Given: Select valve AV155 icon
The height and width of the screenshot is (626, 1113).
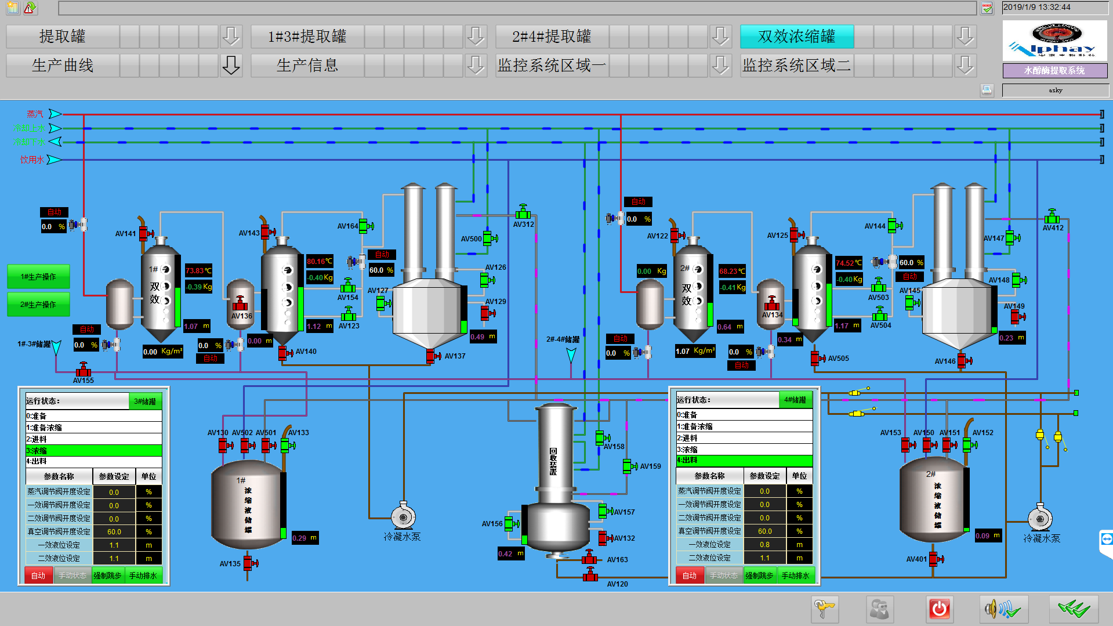Looking at the screenshot, I should point(84,370).
